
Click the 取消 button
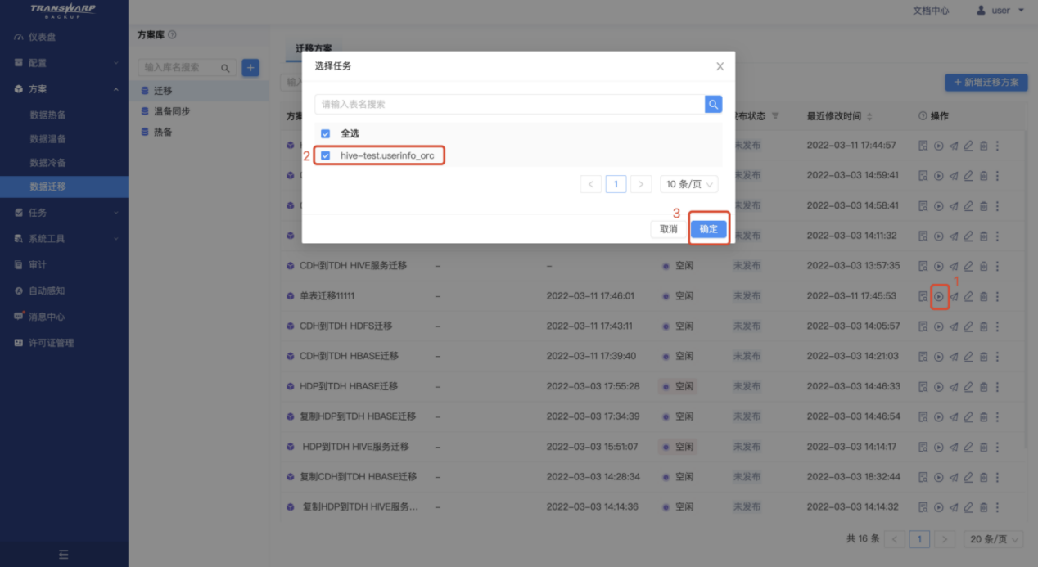coord(668,229)
